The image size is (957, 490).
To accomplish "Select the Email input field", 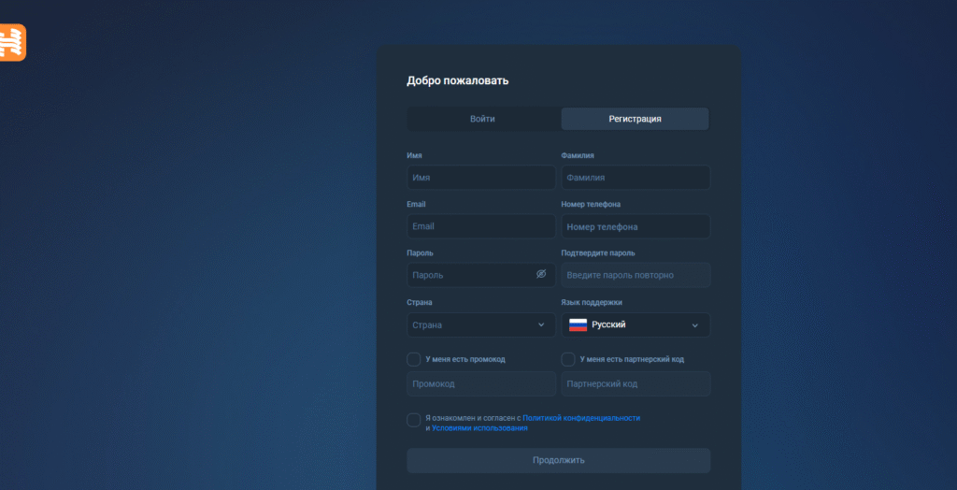I will [x=480, y=226].
